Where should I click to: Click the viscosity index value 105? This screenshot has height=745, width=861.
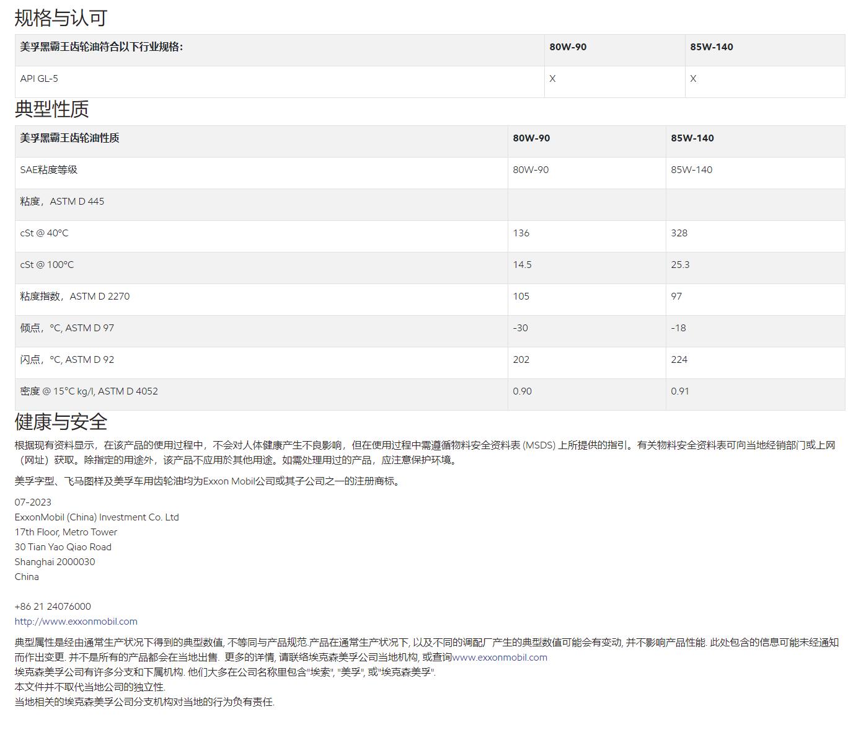click(x=521, y=297)
